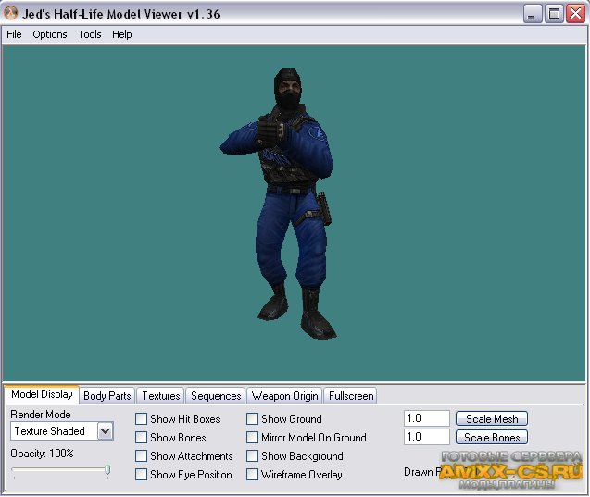Viewport: 590px width, 497px height.
Task: Click the Opacity slider handle
Action: pos(107,470)
